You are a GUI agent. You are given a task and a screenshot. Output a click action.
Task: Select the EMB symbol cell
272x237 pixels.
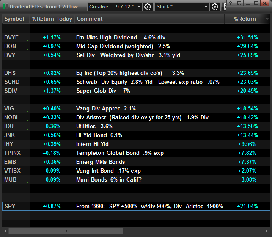click(x=16, y=162)
